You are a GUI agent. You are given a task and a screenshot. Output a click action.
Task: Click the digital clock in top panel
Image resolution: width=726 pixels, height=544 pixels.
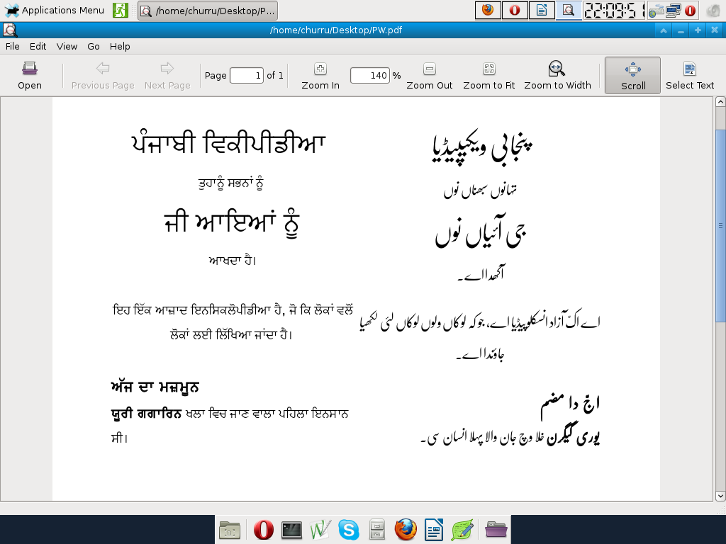(x=613, y=10)
